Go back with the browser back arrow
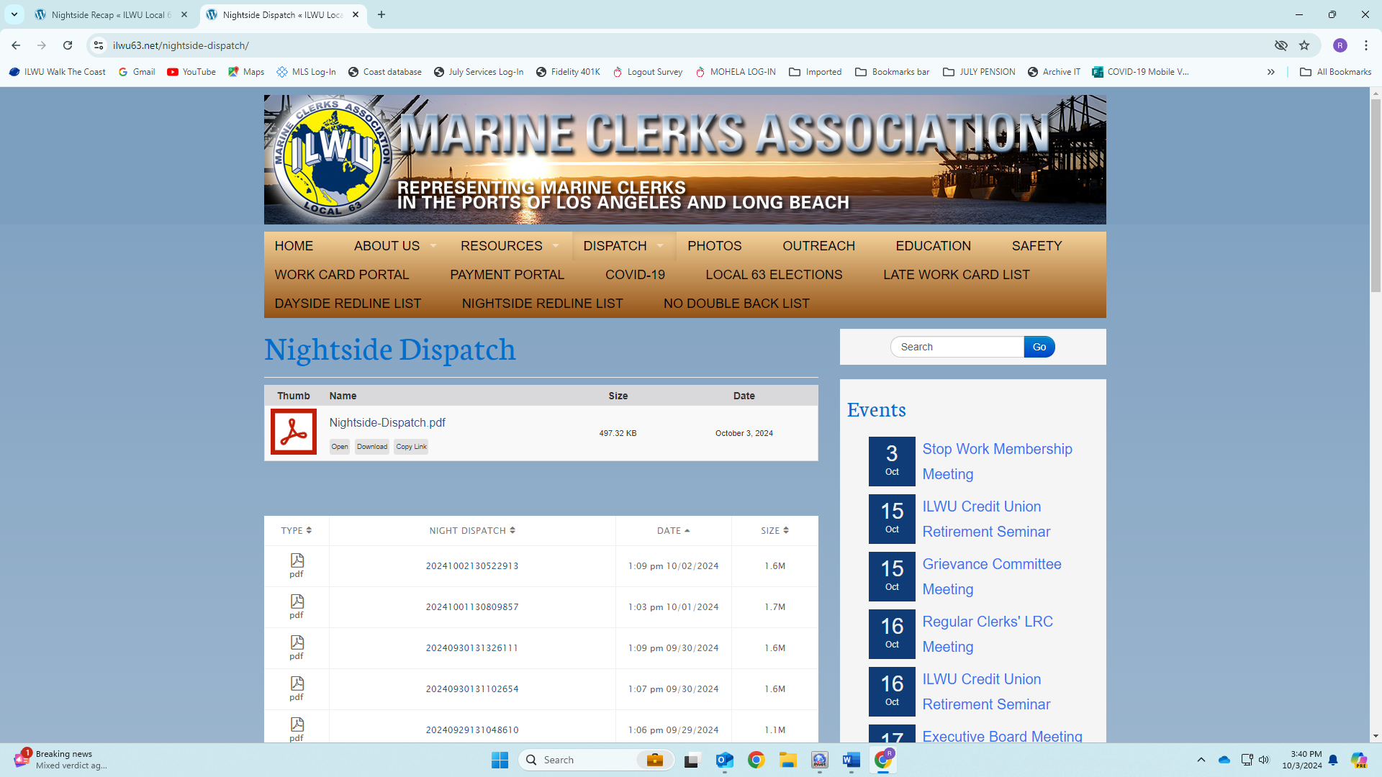Viewport: 1382px width, 777px height. coord(16,45)
